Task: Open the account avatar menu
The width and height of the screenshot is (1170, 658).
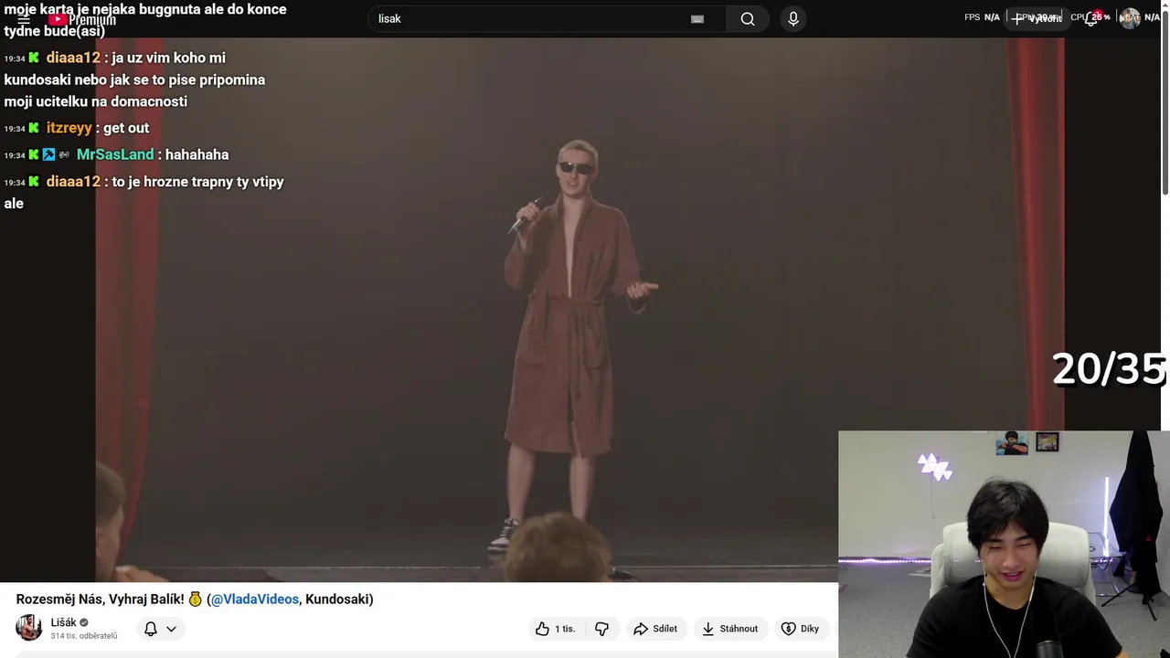Action: pos(1131,18)
